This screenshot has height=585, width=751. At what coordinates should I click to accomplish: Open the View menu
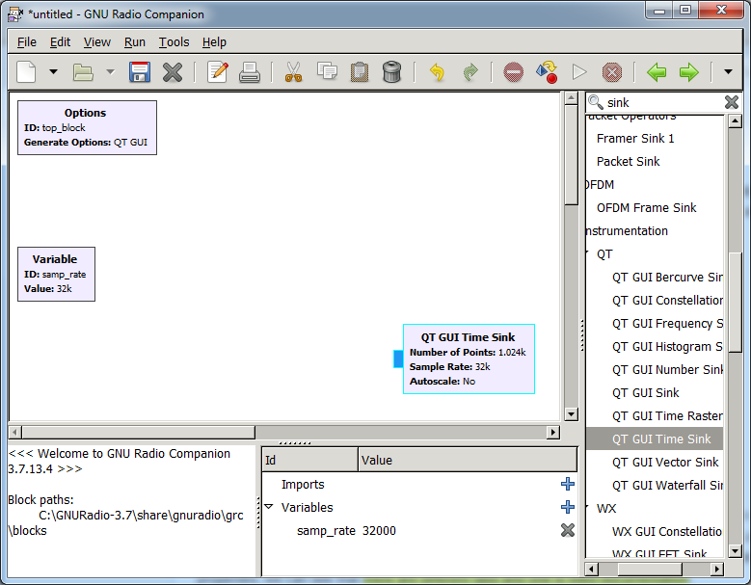[97, 42]
